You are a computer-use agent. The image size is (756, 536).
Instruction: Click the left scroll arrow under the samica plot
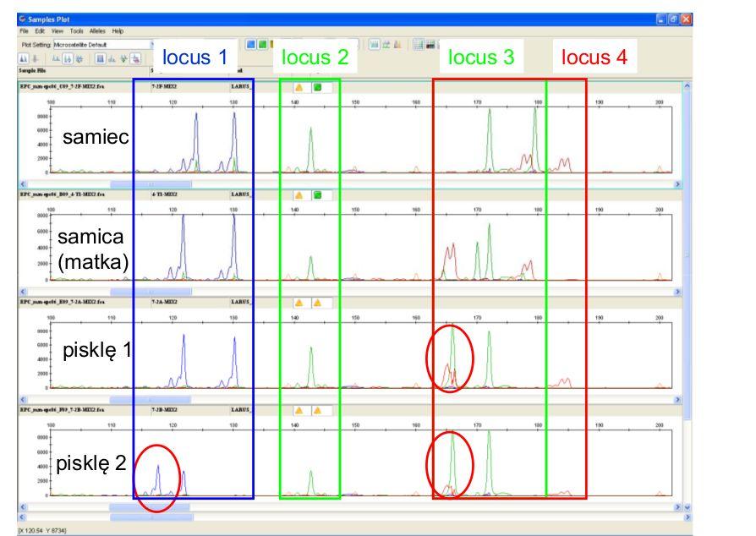(x=23, y=292)
